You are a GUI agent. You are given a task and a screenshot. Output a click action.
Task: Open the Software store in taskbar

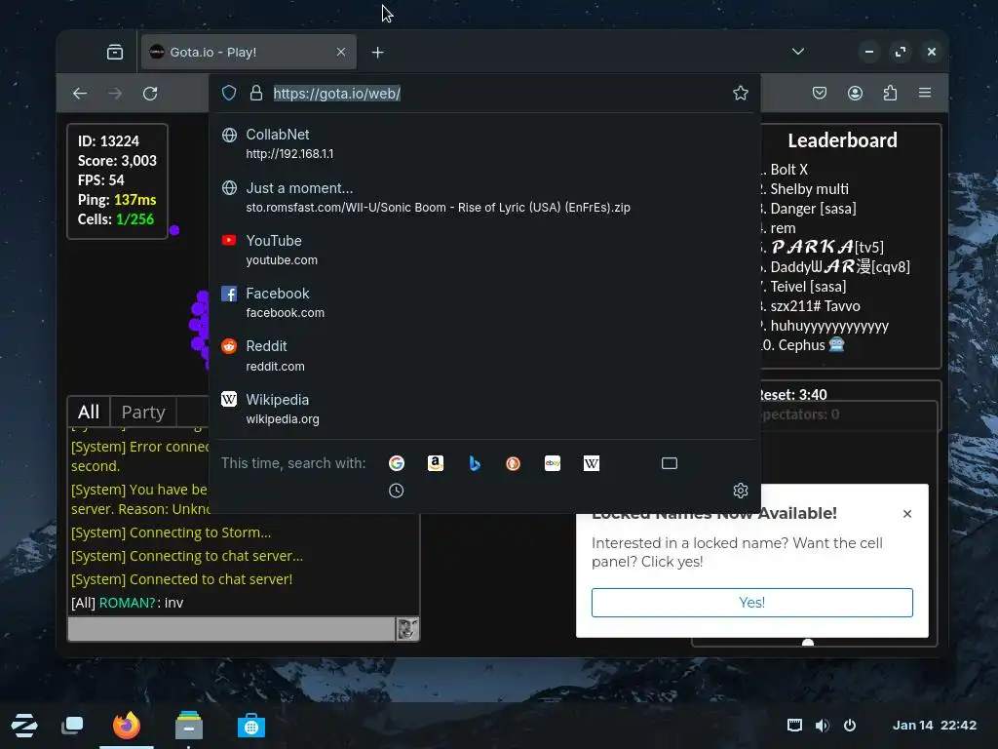pos(251,725)
